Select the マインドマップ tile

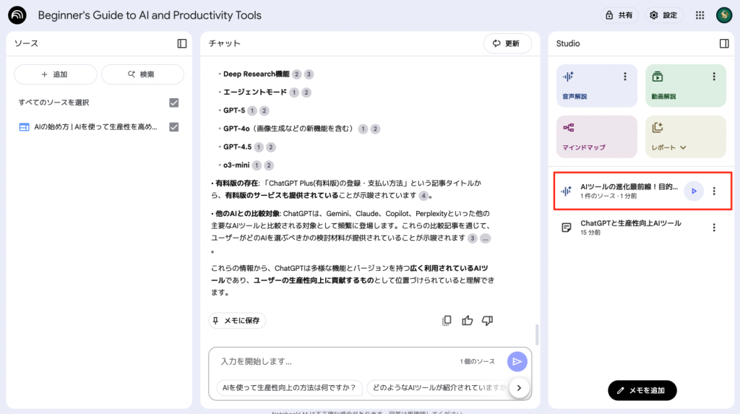(597, 137)
